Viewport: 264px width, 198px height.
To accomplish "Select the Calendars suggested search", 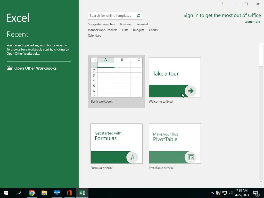I will pos(94,36).
